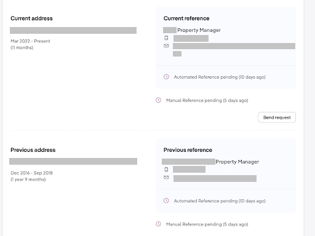Click the clock icon beside previous Automated Reference pending
The width and height of the screenshot is (315, 236).
[166, 200]
